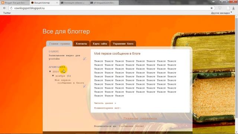This screenshot has height=134, width=238.
Task: Open the 'Контакты' page tab
Action: point(81,44)
